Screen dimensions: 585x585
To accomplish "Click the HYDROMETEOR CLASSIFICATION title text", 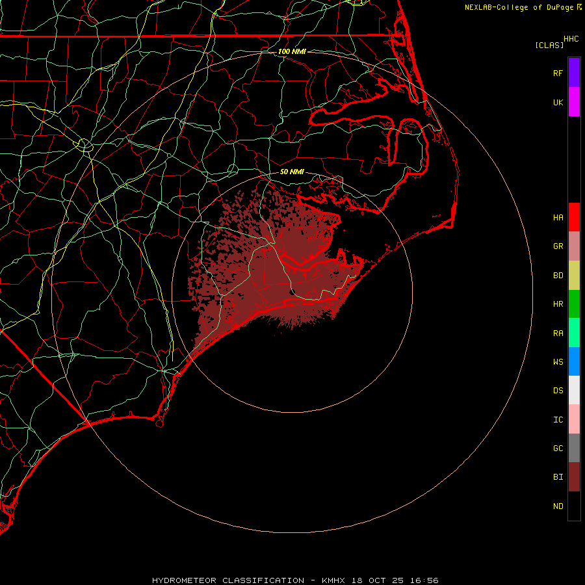I will (228, 580).
